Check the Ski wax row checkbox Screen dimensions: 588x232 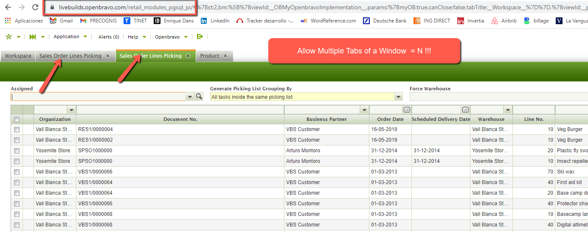[17, 172]
